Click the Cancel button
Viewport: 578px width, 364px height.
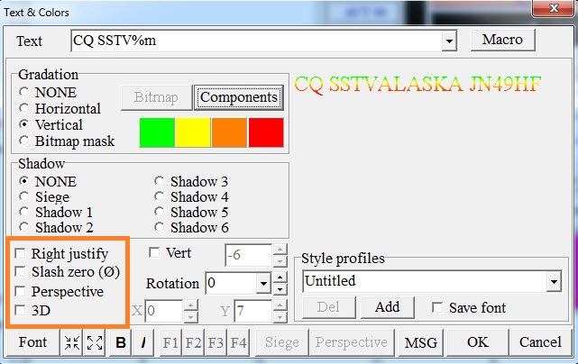[540, 342]
